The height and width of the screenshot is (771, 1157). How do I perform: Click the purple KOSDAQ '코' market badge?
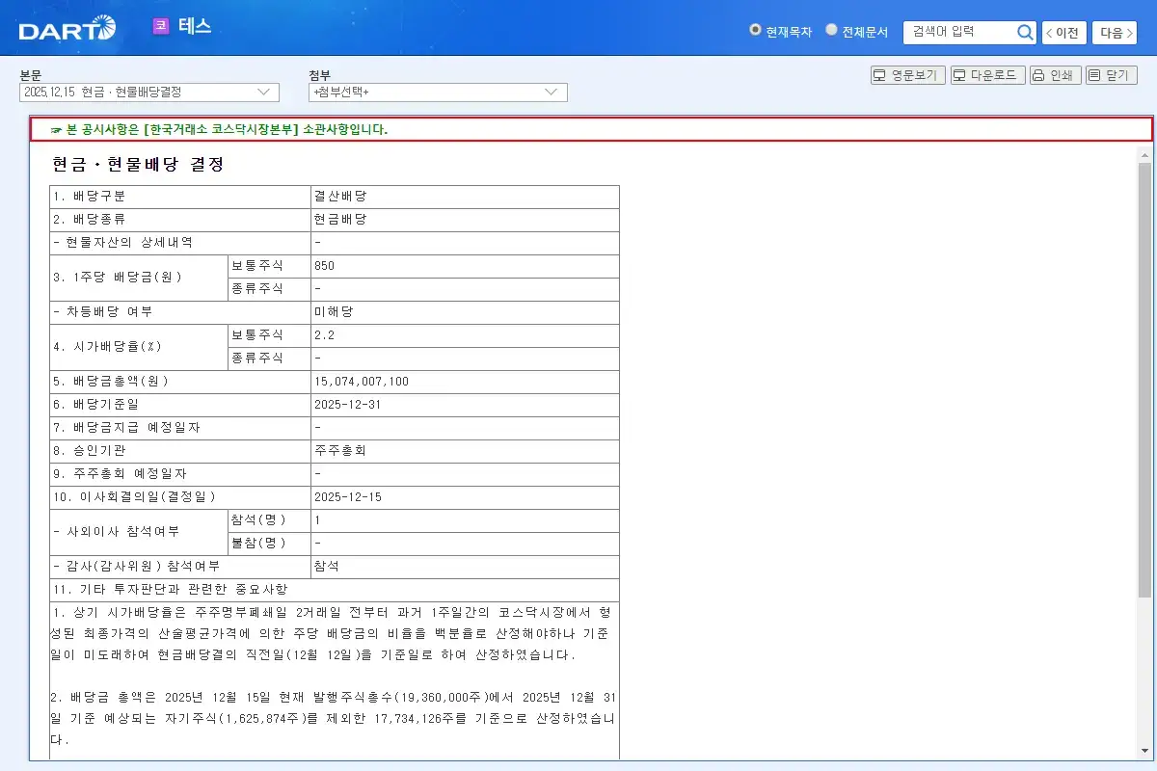(161, 26)
